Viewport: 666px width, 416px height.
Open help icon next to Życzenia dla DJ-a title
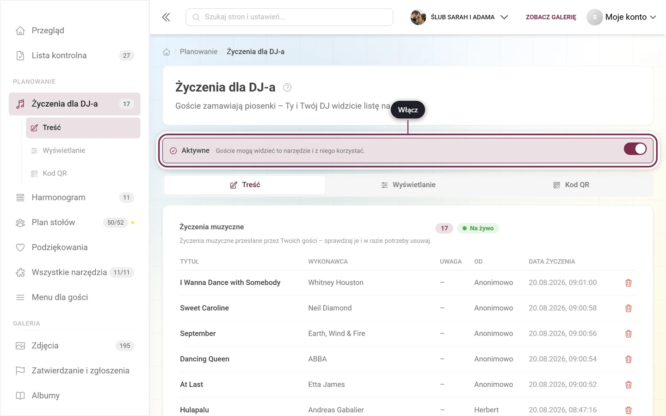coord(287,87)
